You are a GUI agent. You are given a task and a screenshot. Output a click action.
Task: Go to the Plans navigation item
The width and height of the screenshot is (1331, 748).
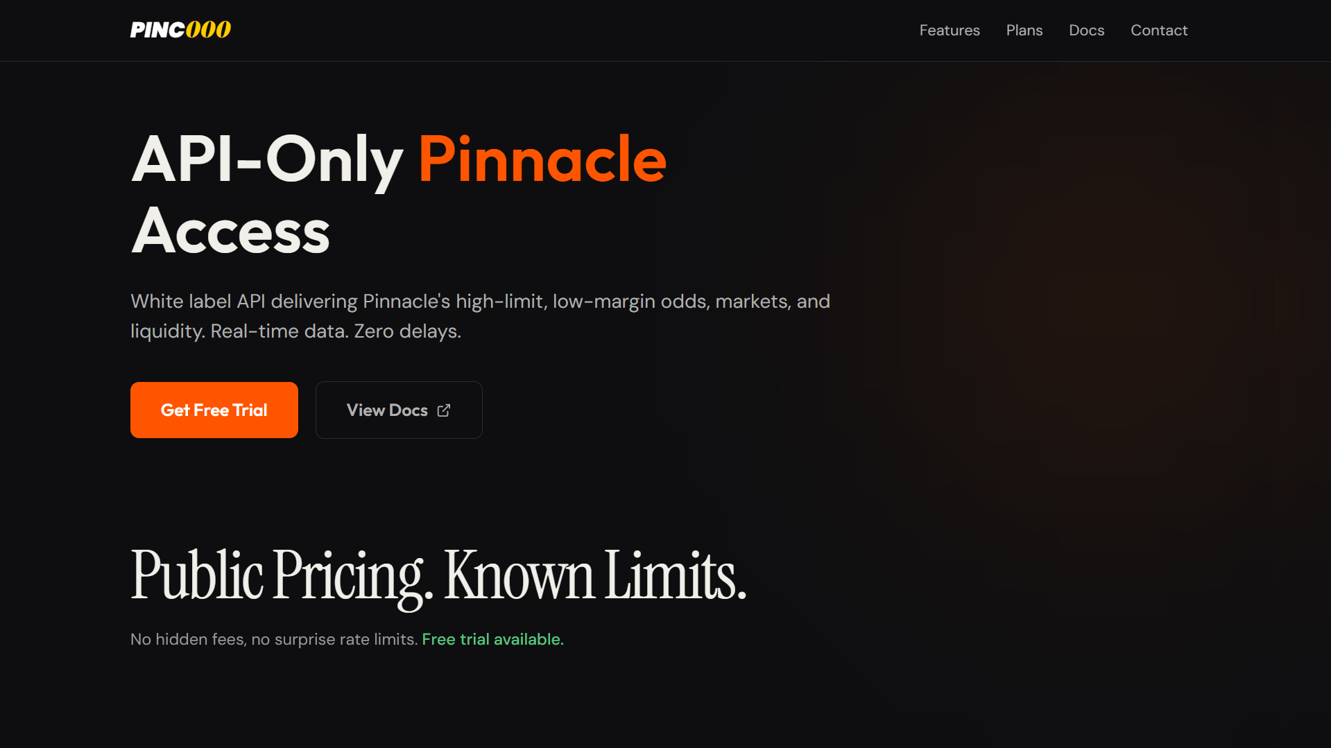1024,31
